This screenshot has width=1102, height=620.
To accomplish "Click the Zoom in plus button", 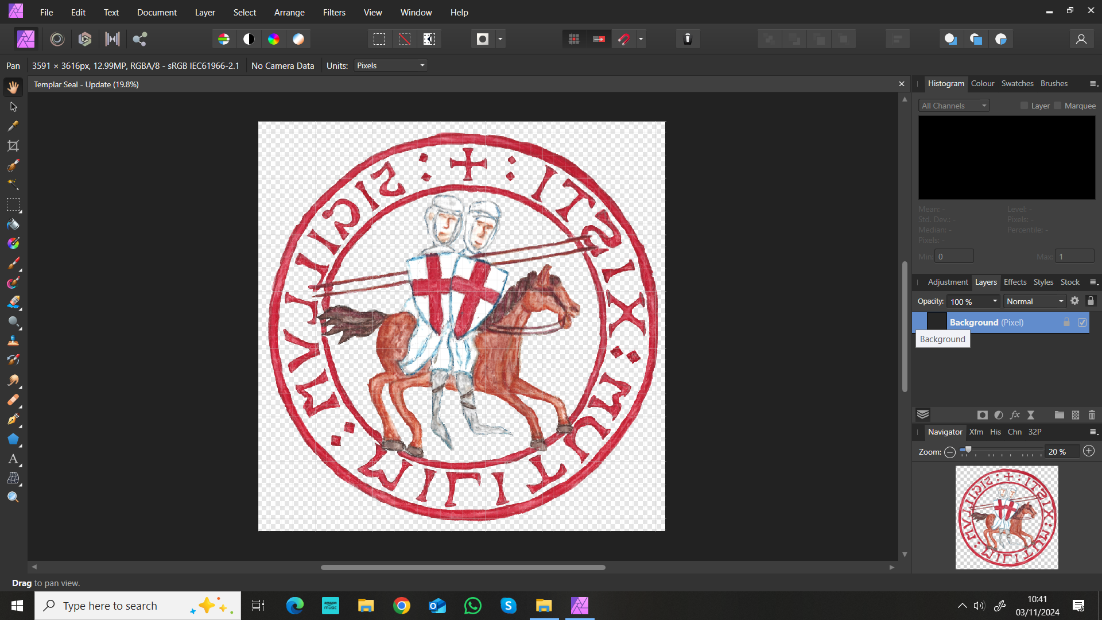I will (x=1089, y=451).
